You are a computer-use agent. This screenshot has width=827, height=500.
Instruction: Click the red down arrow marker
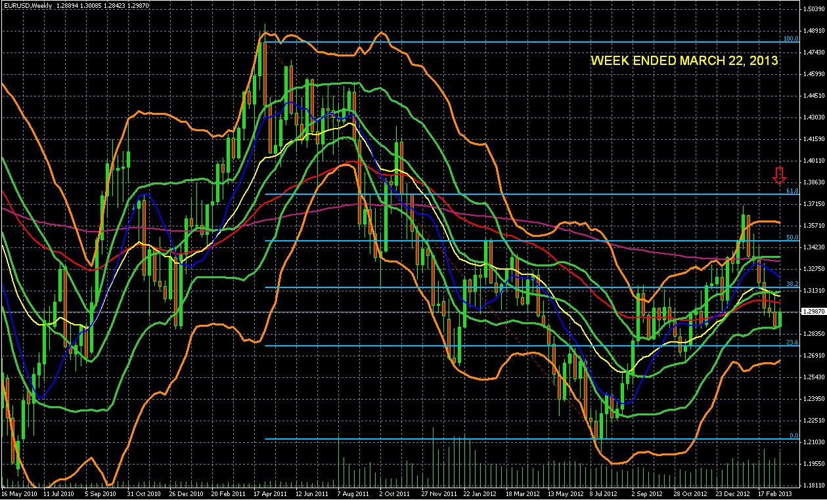[779, 175]
